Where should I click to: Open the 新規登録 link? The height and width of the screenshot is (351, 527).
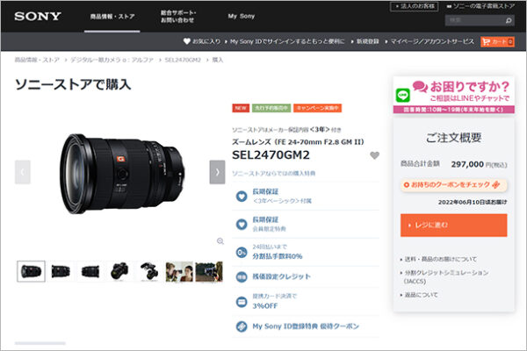[365, 41]
